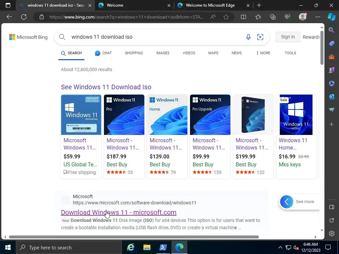339x254 pixels.
Task: Launch Internet Explorer from taskbar
Action: (x=130, y=247)
